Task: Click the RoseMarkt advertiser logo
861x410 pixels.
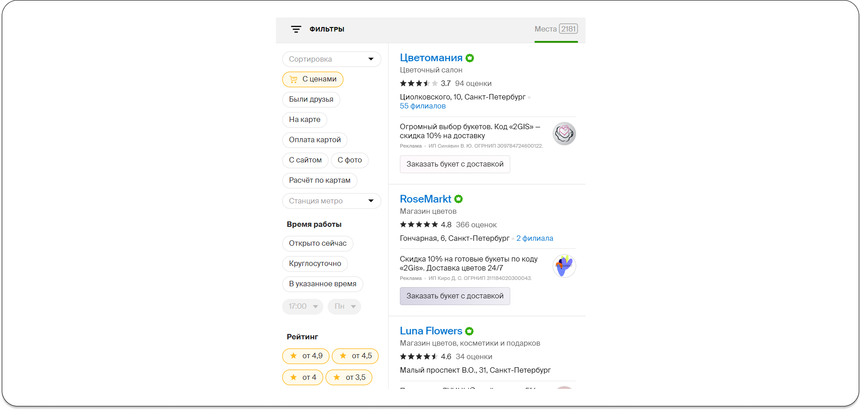Action: tap(564, 266)
